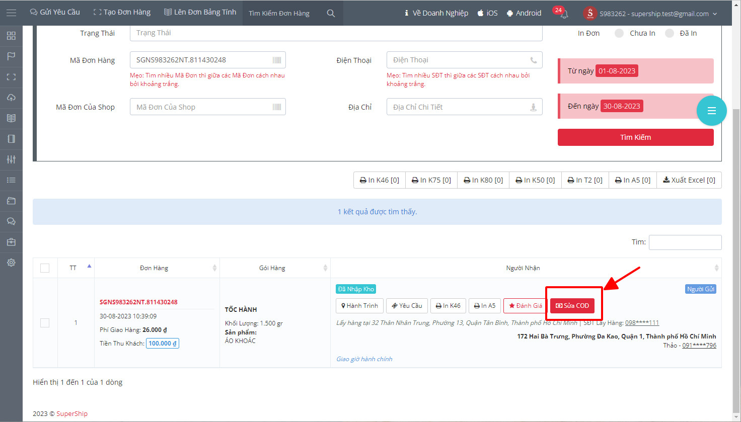Click the In A5 button in order row
This screenshot has height=422, width=741.
[485, 306]
